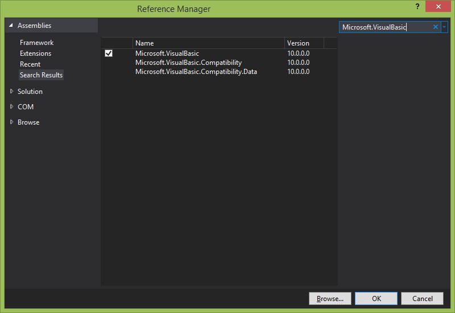This screenshot has height=313, width=455.
Task: Sort by the Version column header
Action: (x=304, y=43)
